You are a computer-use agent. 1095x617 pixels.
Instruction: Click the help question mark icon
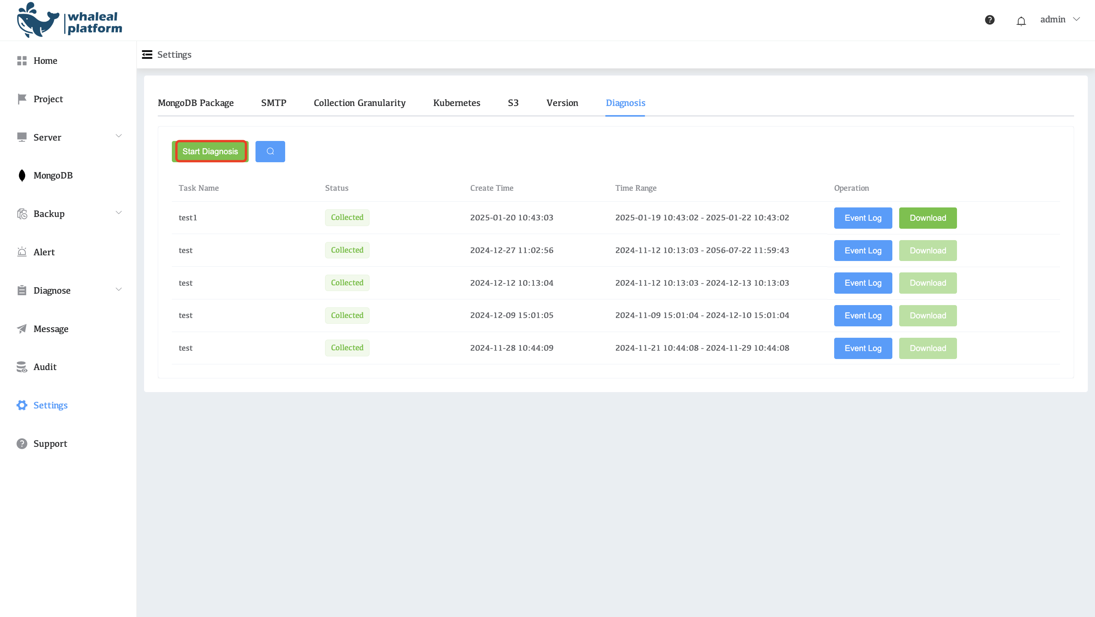tap(990, 20)
